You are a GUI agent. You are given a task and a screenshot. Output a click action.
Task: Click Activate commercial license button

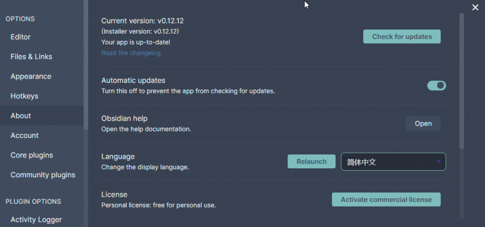tap(386, 200)
